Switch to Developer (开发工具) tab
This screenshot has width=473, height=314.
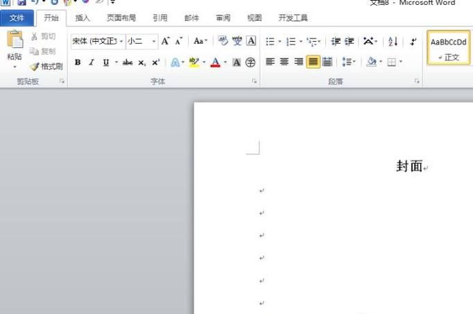[293, 18]
